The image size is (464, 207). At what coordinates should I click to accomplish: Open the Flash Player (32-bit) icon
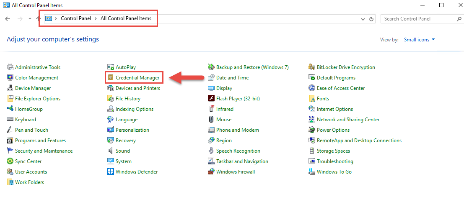tap(211, 99)
